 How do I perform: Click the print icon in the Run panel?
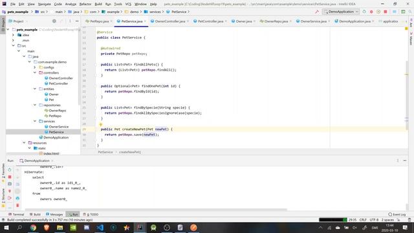point(17,198)
